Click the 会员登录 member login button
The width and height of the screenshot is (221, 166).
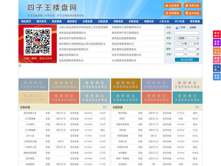coord(173,6)
